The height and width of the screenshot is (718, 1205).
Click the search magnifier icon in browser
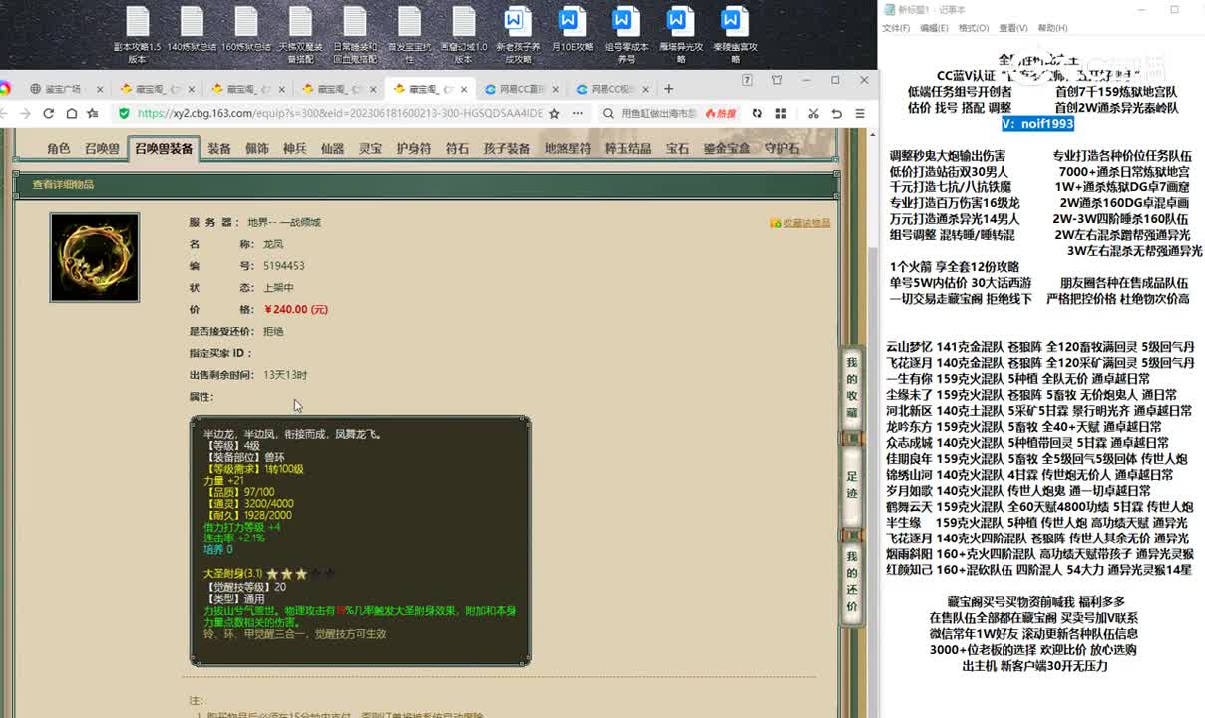pos(608,114)
